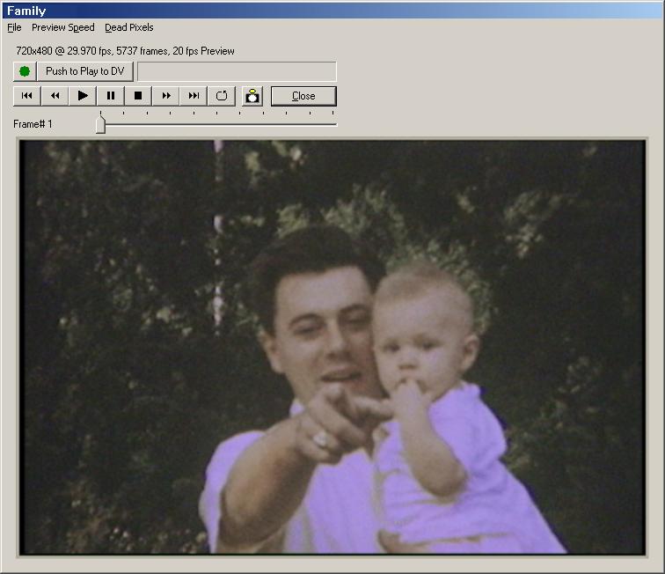Click the green status indicator button
Viewport: 665px width, 574px height.
pos(25,71)
